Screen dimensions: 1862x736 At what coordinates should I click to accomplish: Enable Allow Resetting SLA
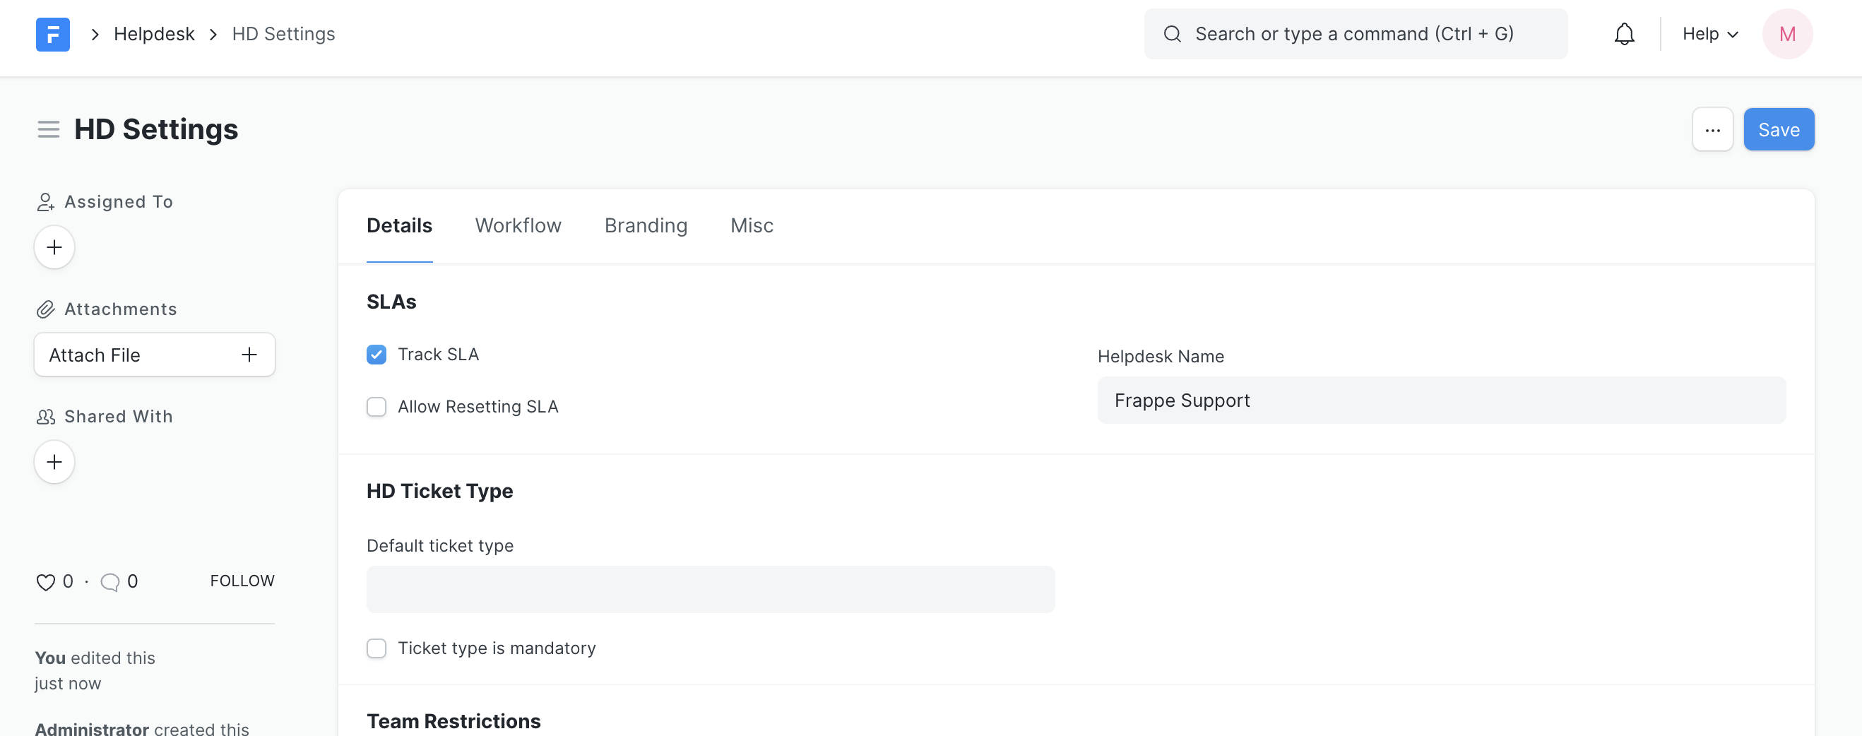coord(376,406)
